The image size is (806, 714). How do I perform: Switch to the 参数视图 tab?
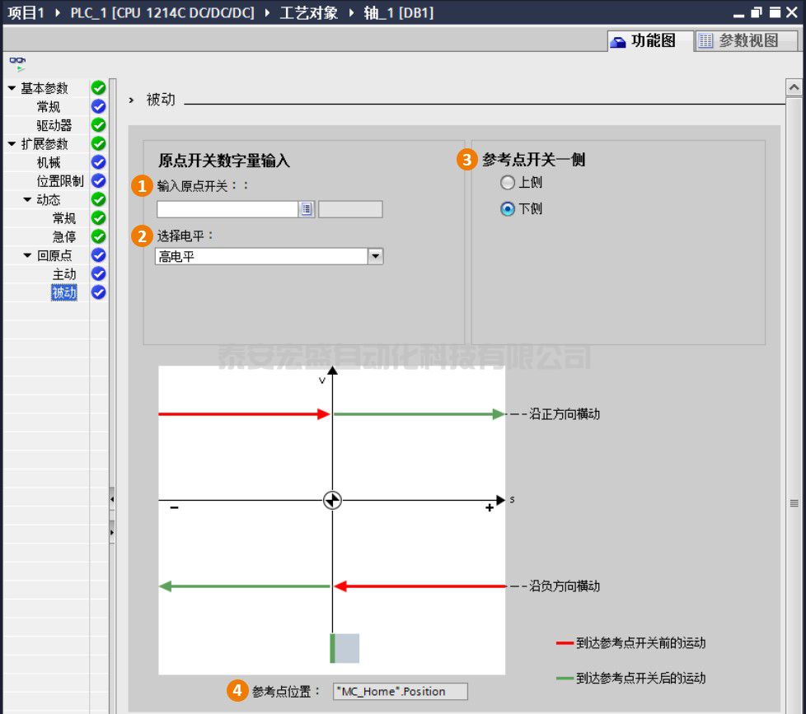point(738,40)
